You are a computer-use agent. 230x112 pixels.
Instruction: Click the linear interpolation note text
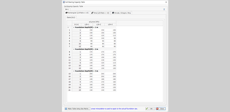(x=114, y=109)
